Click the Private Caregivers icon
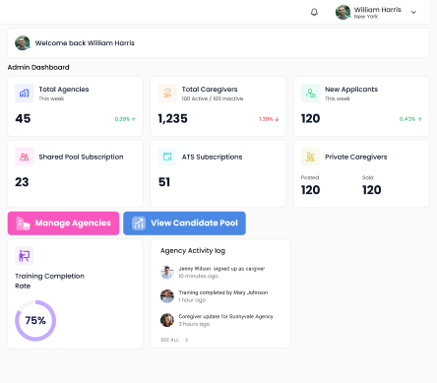The image size is (437, 383). [x=310, y=157]
